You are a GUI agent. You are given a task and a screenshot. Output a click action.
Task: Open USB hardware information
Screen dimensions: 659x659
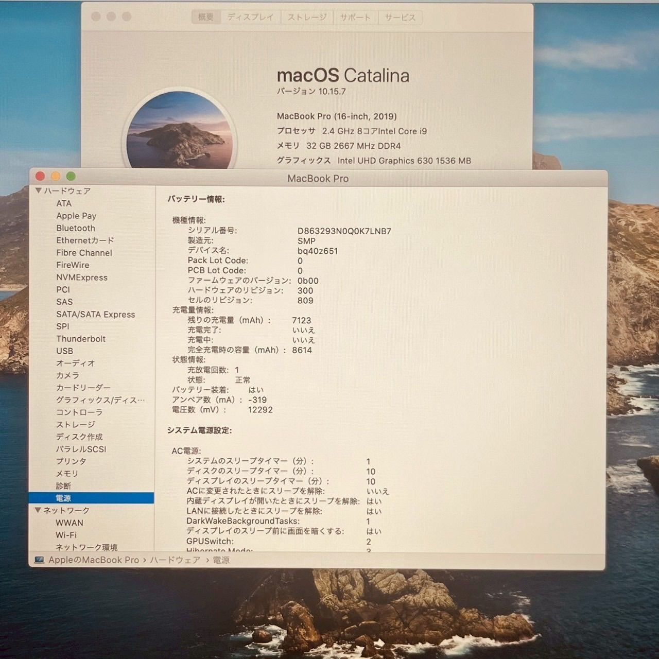[64, 351]
